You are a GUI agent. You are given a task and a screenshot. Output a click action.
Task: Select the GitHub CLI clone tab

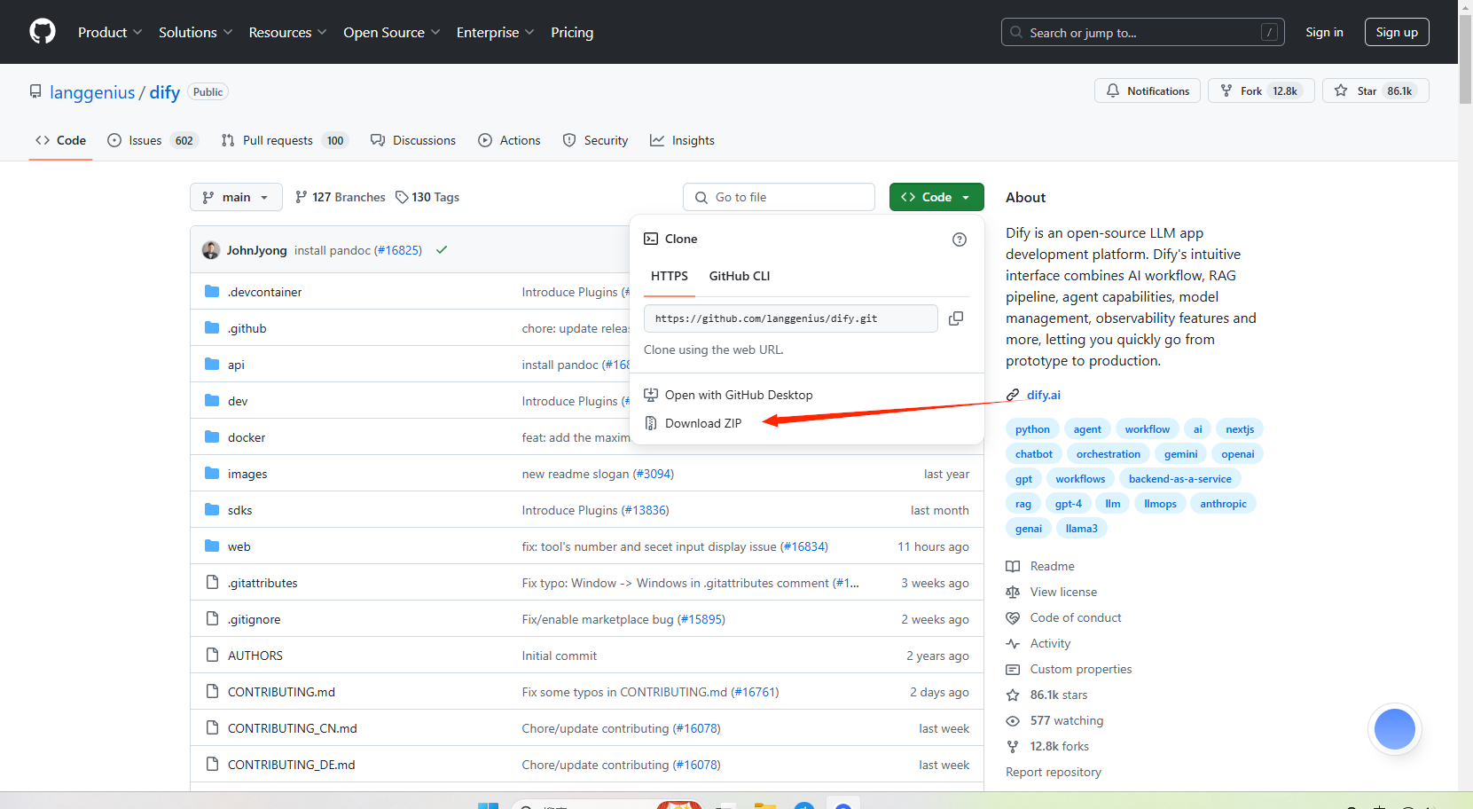point(740,276)
